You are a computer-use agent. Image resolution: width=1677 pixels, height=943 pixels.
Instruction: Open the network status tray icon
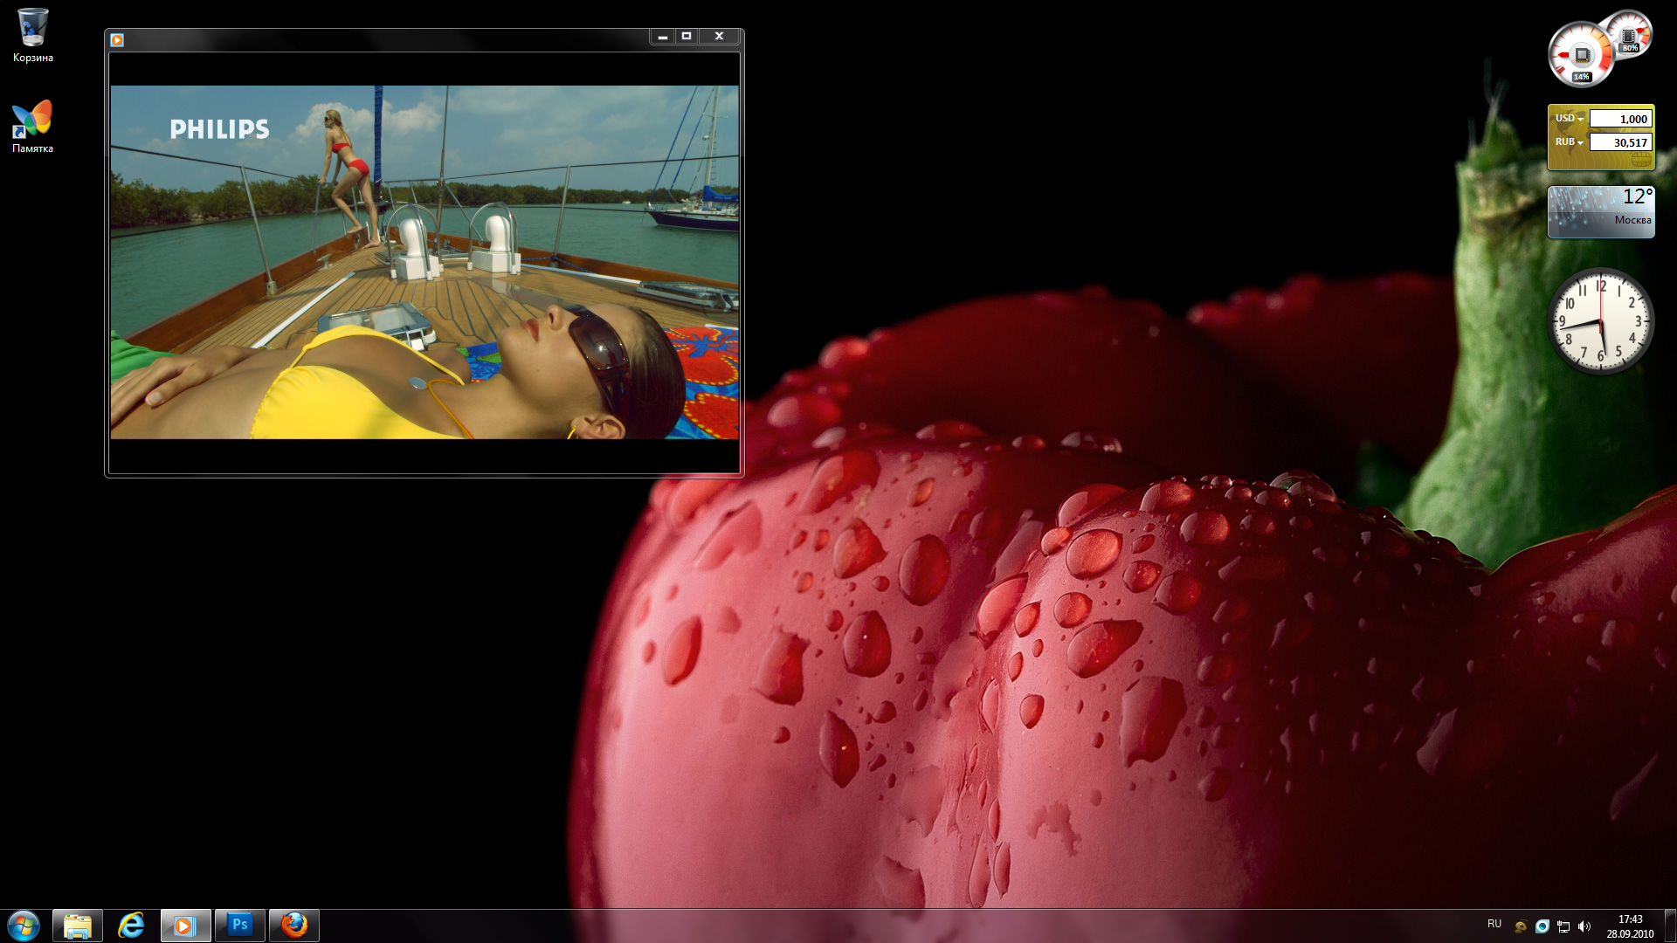point(1563,926)
